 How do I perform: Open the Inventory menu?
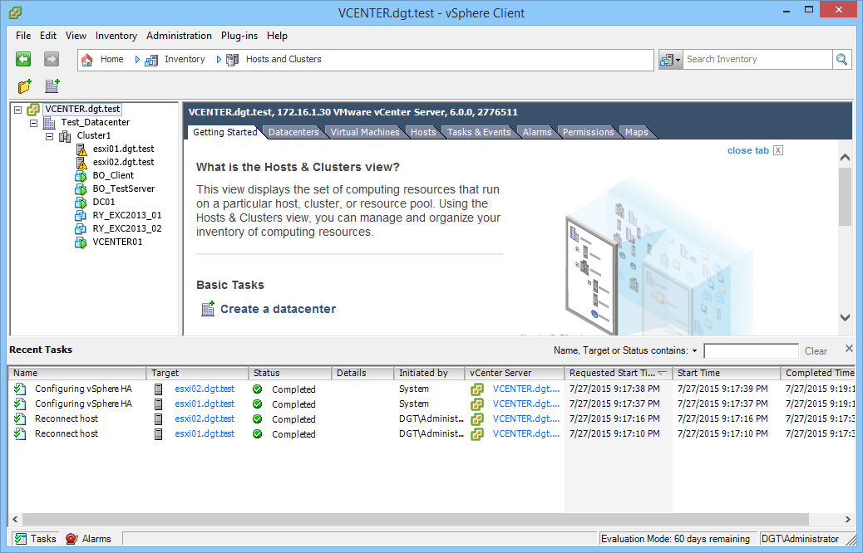coord(116,36)
